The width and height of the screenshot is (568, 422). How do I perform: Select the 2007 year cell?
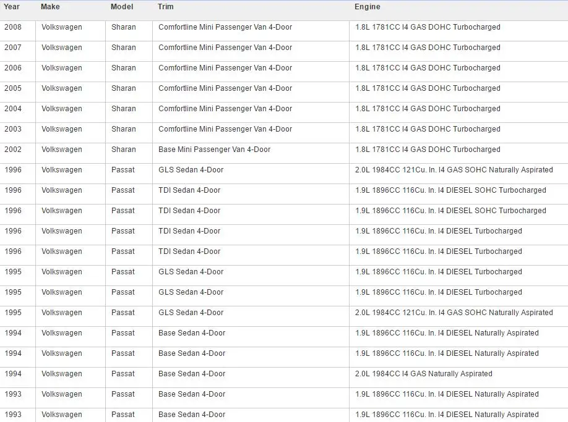(13, 48)
